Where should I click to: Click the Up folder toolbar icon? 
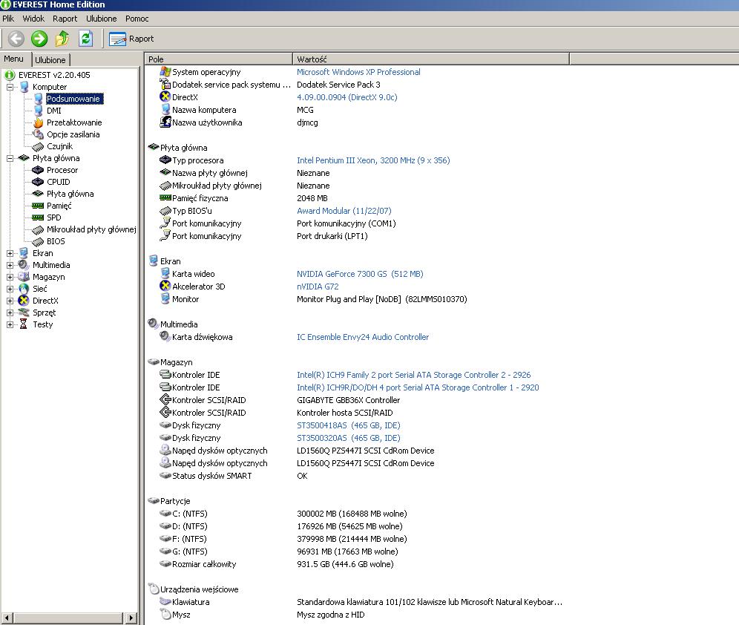(62, 39)
